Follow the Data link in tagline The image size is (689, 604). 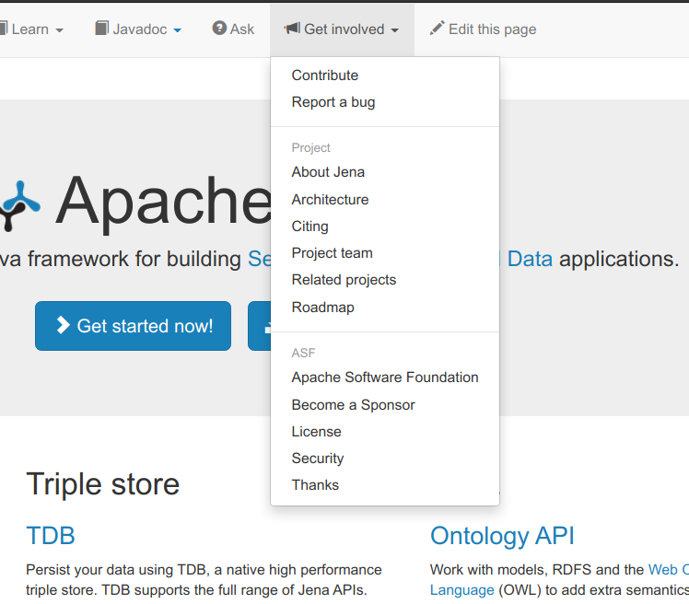[x=530, y=259]
